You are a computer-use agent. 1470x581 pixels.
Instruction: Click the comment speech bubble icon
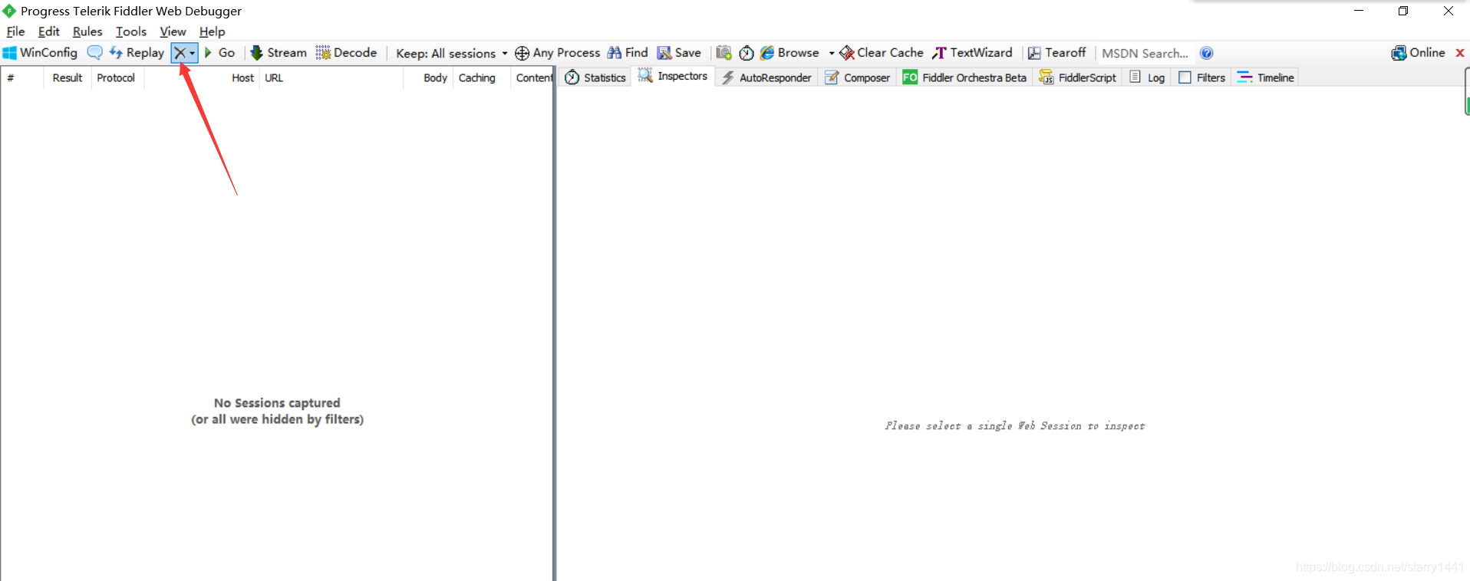94,53
